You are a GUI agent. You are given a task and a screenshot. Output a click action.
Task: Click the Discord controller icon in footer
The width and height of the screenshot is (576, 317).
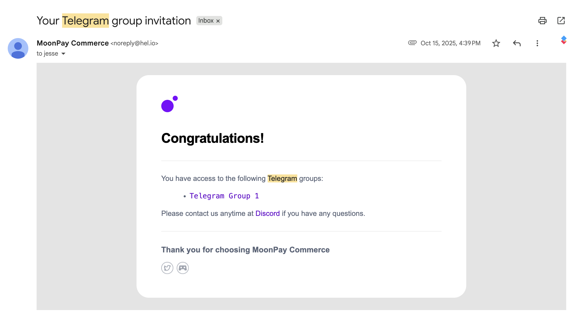[183, 268]
